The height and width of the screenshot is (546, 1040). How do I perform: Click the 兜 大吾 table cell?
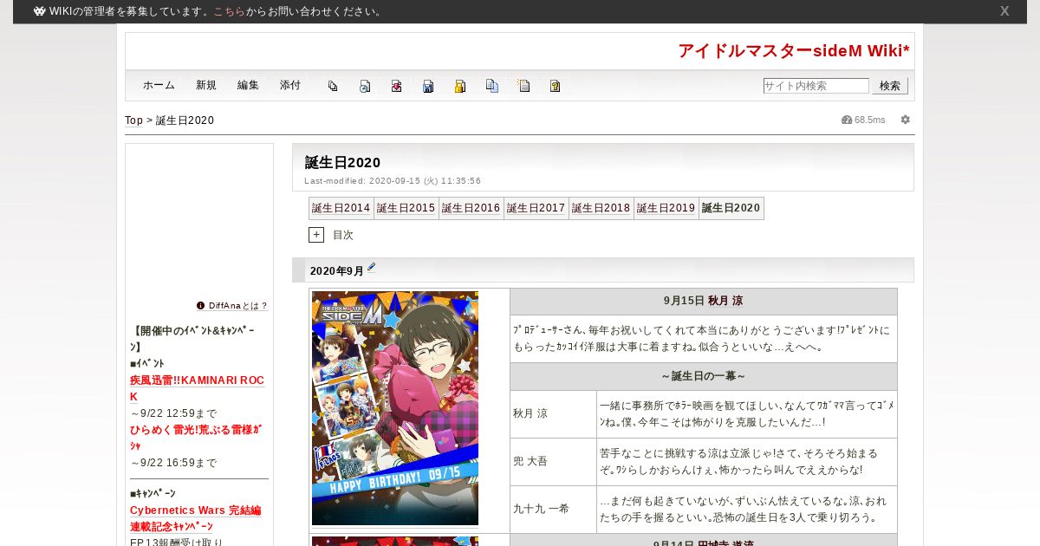[x=554, y=462]
